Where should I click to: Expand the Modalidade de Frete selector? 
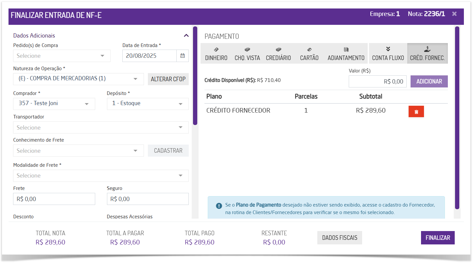coord(101,176)
